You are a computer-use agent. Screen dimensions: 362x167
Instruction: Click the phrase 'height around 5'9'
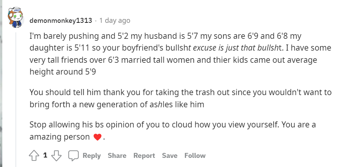[63, 72]
